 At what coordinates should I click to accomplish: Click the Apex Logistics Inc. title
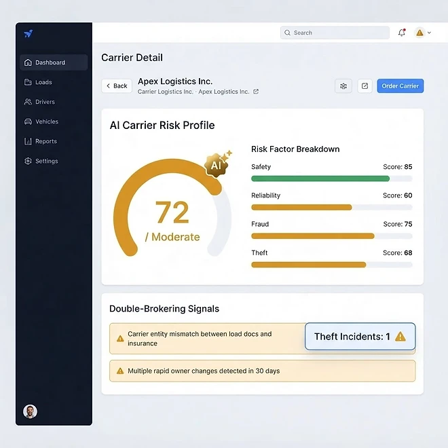click(x=175, y=81)
